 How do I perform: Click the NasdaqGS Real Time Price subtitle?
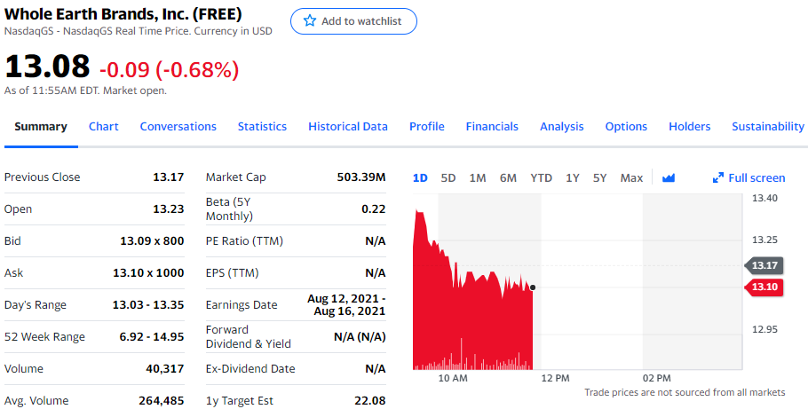click(139, 31)
